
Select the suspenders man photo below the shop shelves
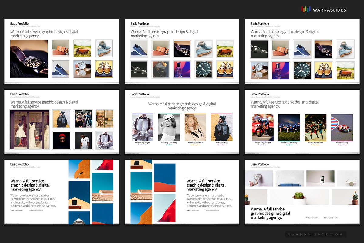105,140
